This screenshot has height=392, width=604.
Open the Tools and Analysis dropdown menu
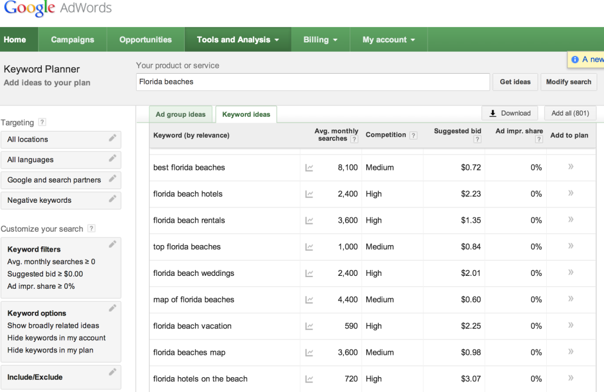coord(238,39)
